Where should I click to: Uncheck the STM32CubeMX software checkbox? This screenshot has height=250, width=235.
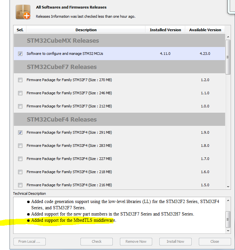point(20,54)
